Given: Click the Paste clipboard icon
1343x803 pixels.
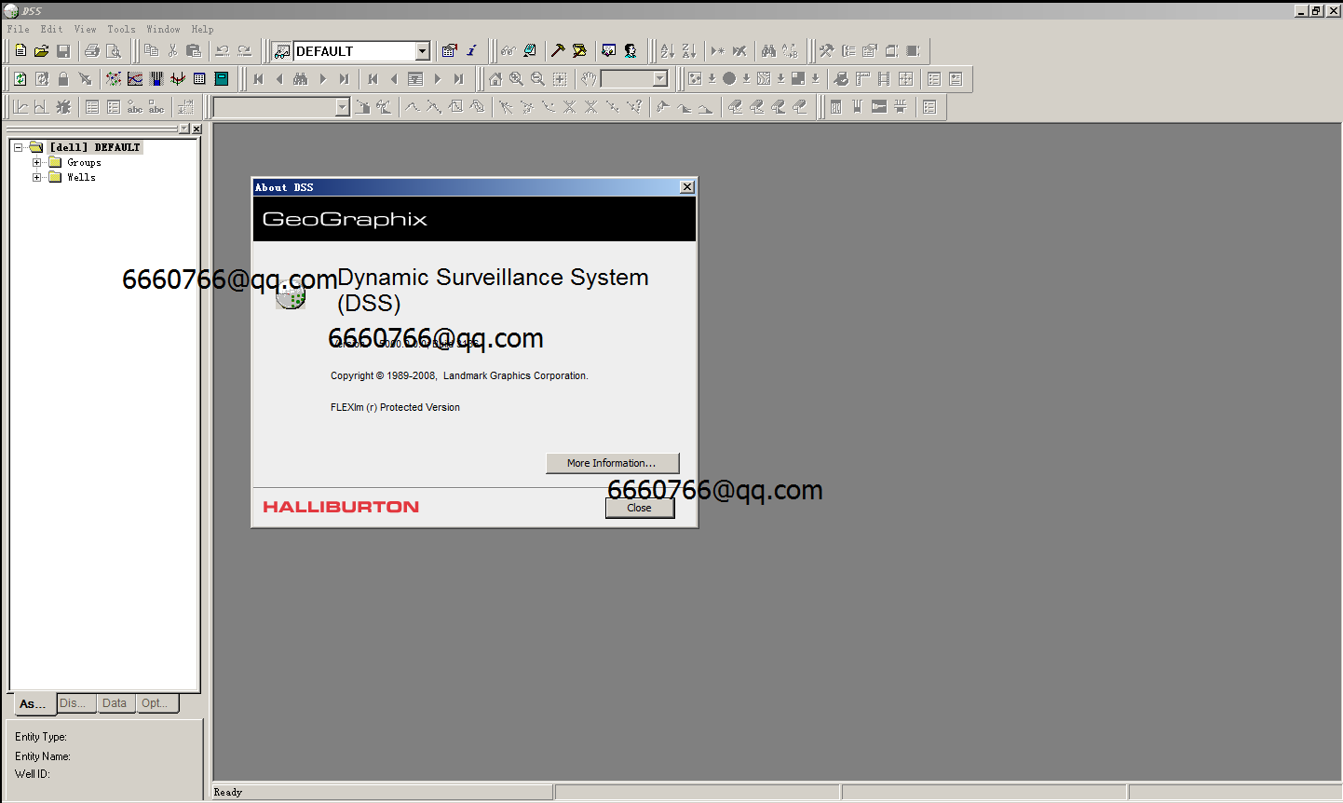Looking at the screenshot, I should (x=194, y=51).
